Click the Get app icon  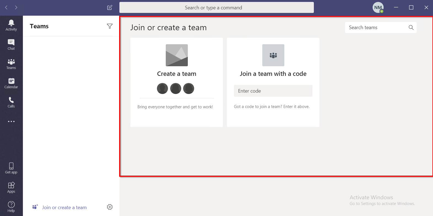coord(11,168)
